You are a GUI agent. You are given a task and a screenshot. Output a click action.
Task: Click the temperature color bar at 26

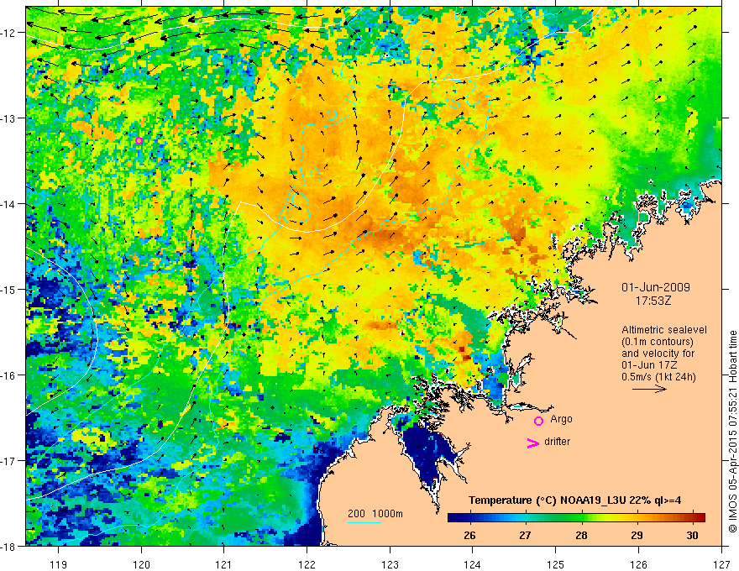(469, 517)
